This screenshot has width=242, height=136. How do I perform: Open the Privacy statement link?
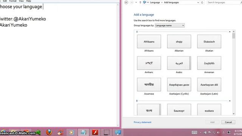pyautogui.click(x=143, y=122)
